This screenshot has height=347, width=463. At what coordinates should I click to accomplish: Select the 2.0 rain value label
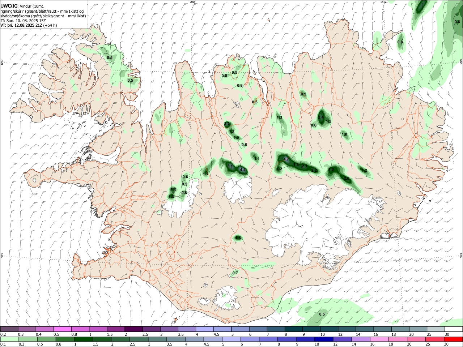(x=347, y=179)
